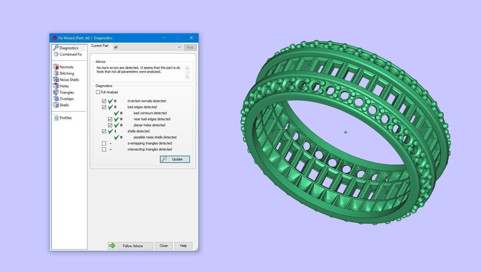
Task: Click the Next button
Action: [x=190, y=47]
